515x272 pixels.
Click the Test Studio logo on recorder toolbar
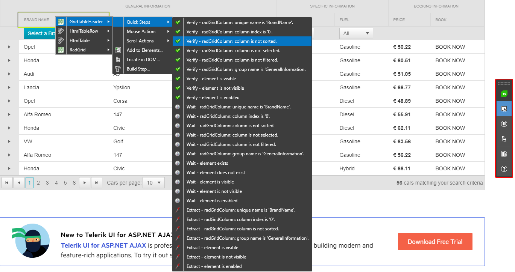(x=504, y=94)
